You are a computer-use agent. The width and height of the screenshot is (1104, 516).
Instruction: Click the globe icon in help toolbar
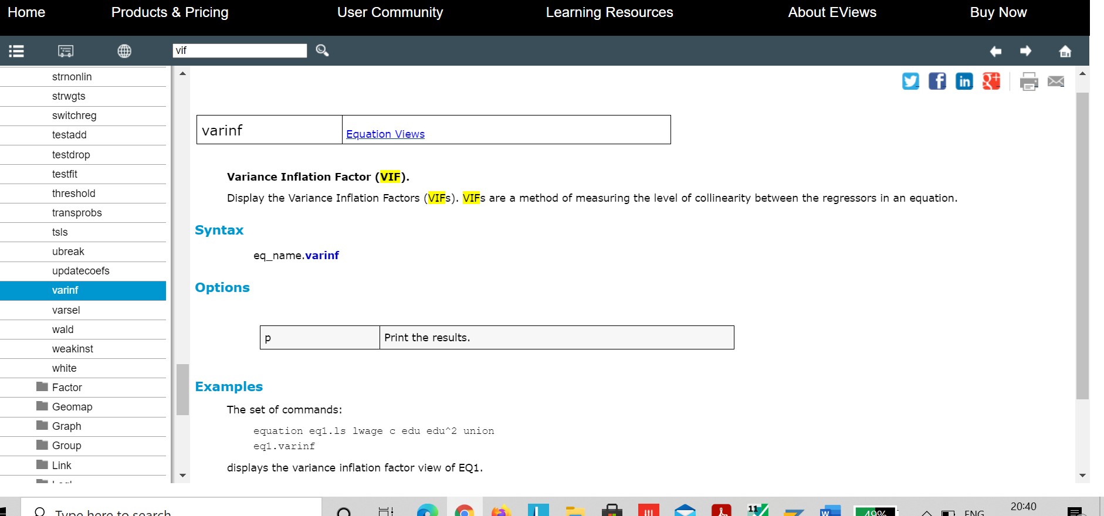click(124, 51)
